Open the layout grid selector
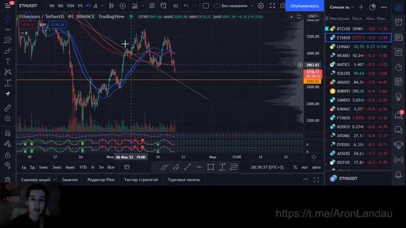The height and width of the screenshot is (228, 406). point(152,6)
